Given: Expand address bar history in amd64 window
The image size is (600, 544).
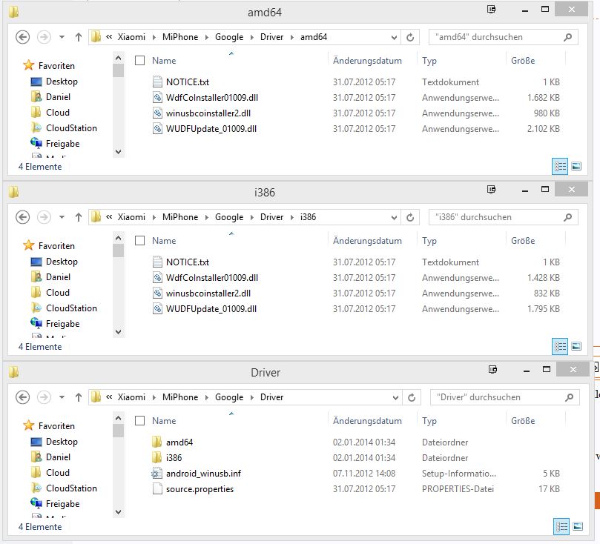Looking at the screenshot, I should coord(394,38).
